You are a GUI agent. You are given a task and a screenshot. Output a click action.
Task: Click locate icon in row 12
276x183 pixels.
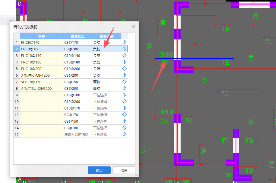(124, 115)
